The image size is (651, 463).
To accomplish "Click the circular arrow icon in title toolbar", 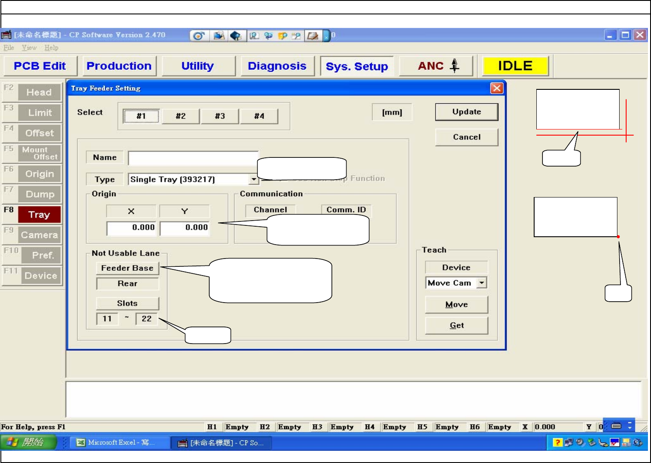I will coord(199,36).
